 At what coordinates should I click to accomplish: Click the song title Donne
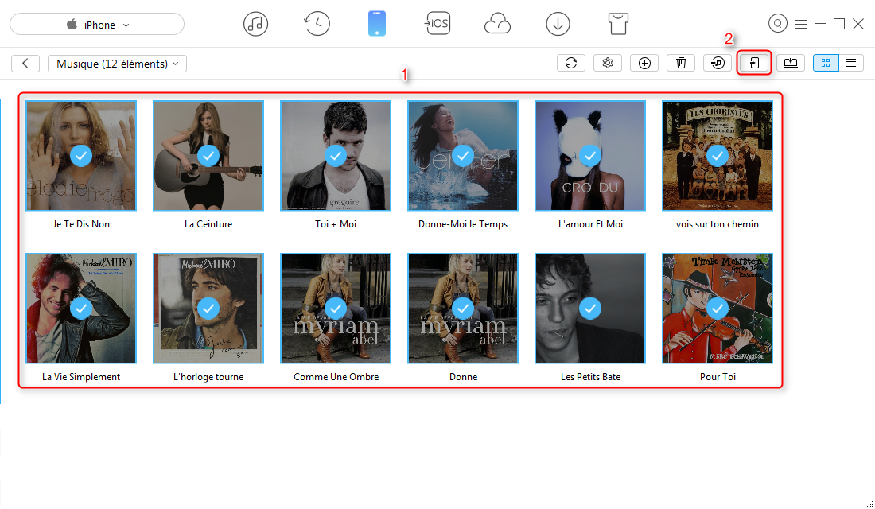(x=463, y=377)
